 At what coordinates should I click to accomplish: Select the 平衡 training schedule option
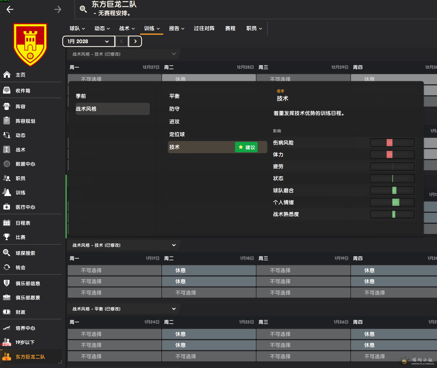[174, 96]
